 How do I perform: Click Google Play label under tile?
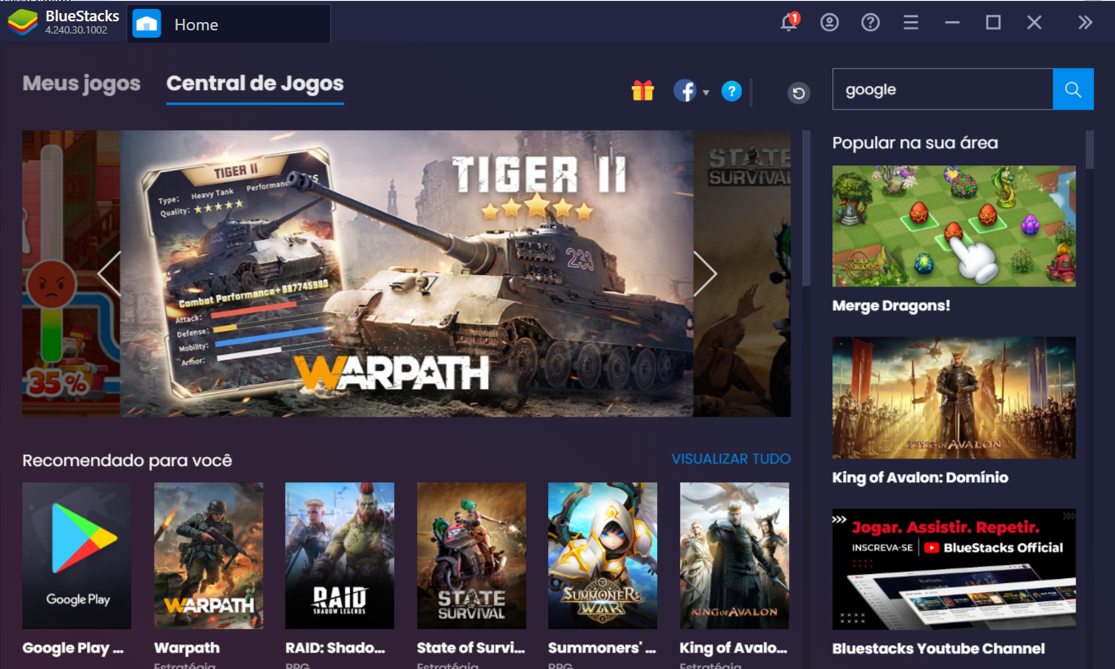(x=73, y=648)
